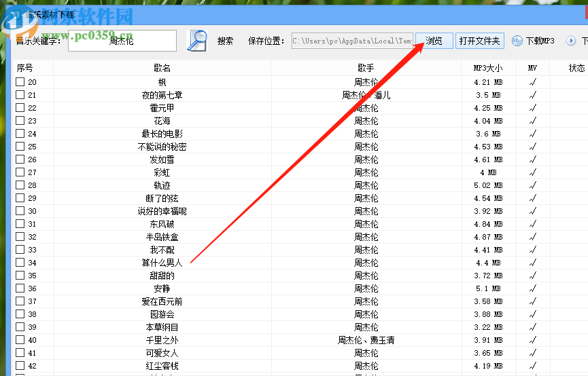The width and height of the screenshot is (588, 376).
Task: Tick row 33 我不配 checkbox
Action: 20,249
